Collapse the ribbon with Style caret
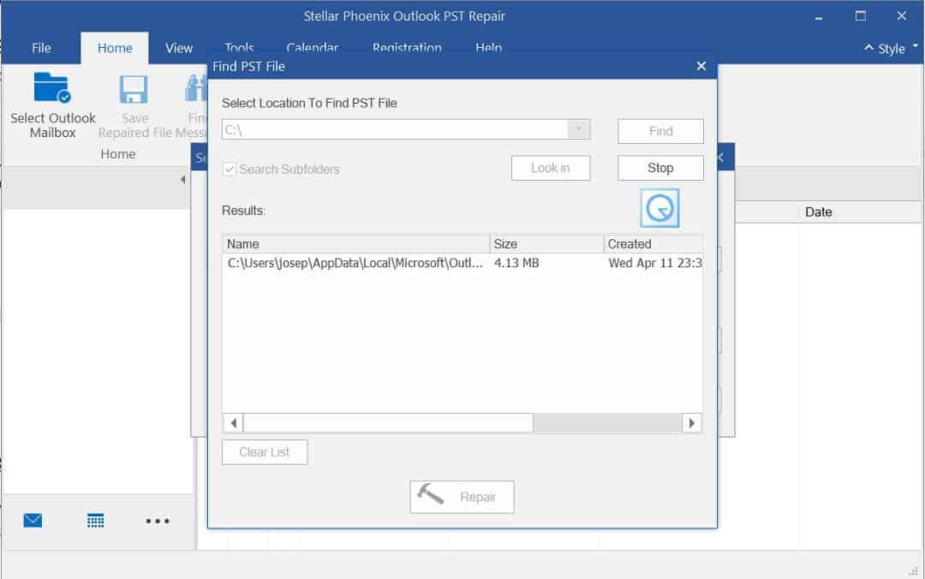The image size is (925, 579). pyautogui.click(x=868, y=48)
